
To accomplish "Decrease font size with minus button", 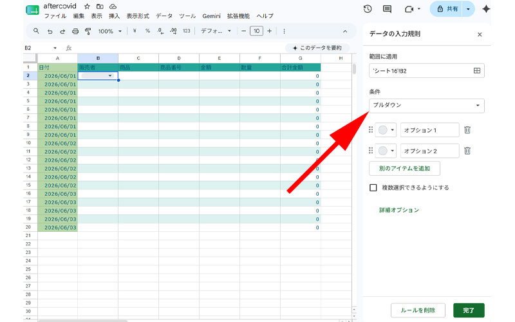I will [243, 31].
